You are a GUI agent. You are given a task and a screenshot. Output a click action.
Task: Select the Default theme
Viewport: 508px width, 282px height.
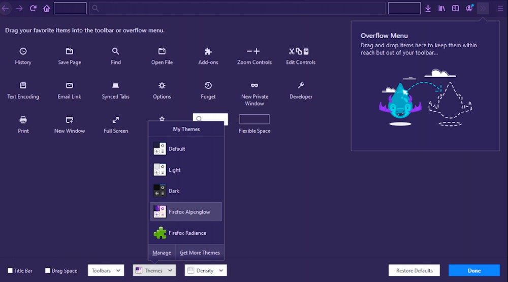pyautogui.click(x=186, y=149)
